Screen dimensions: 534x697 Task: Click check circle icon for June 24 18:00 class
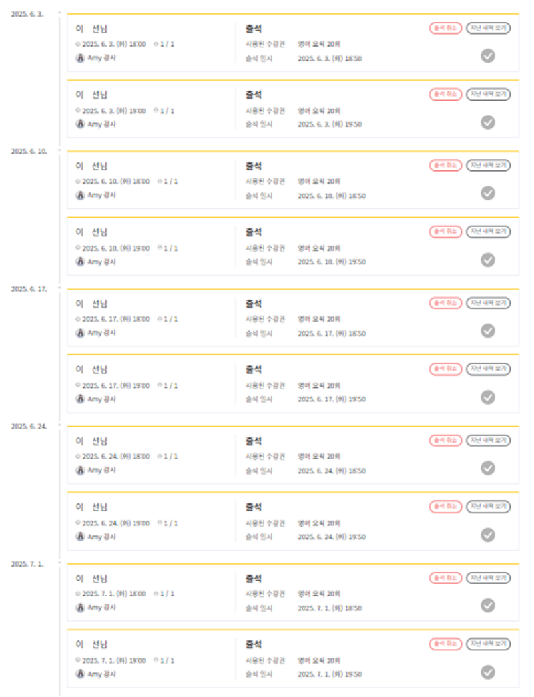[488, 468]
